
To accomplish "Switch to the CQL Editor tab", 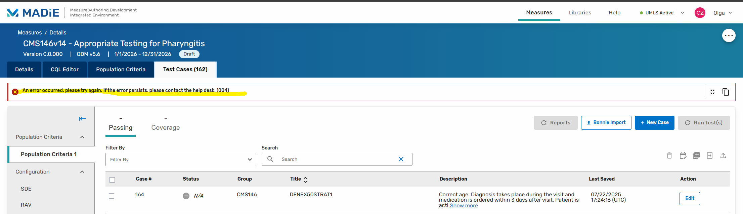I will coord(64,70).
